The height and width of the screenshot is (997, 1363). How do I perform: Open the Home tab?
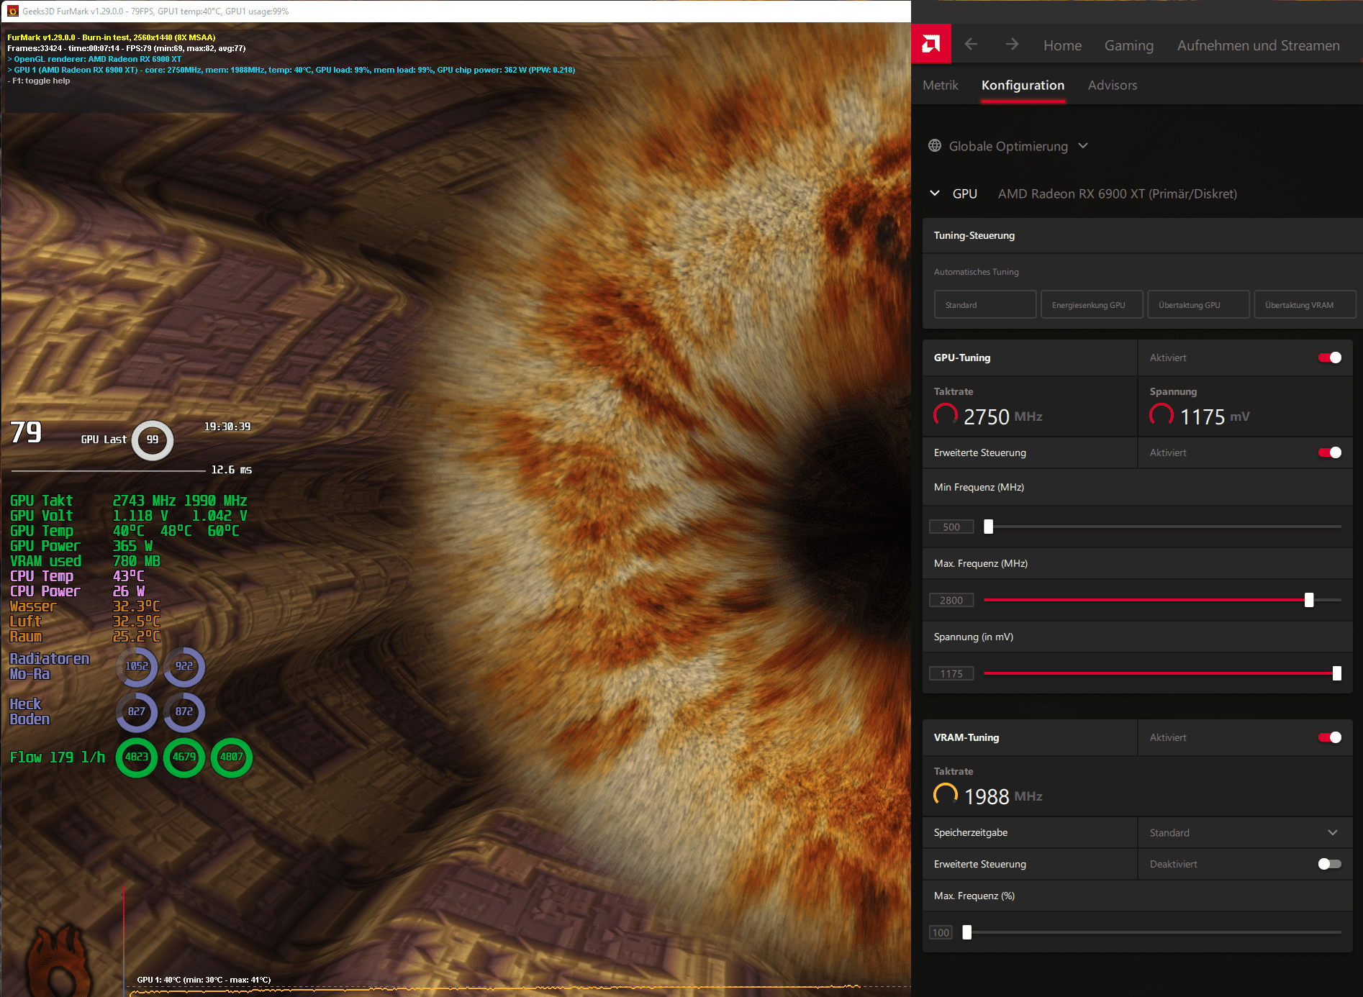click(1062, 45)
